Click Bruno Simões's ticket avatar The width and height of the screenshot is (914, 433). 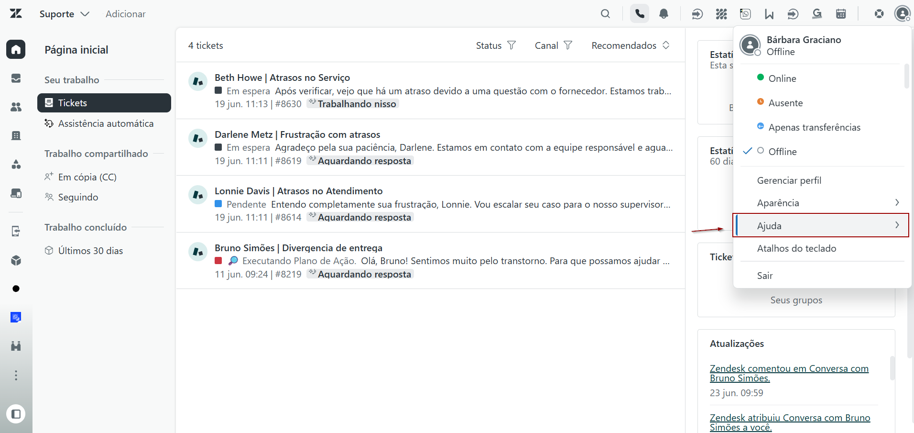pos(198,252)
